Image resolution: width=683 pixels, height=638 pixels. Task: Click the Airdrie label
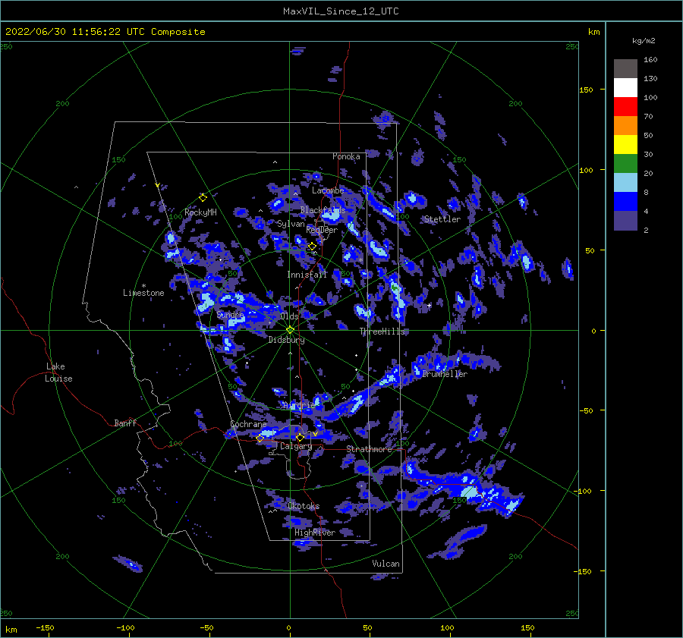[x=299, y=405]
